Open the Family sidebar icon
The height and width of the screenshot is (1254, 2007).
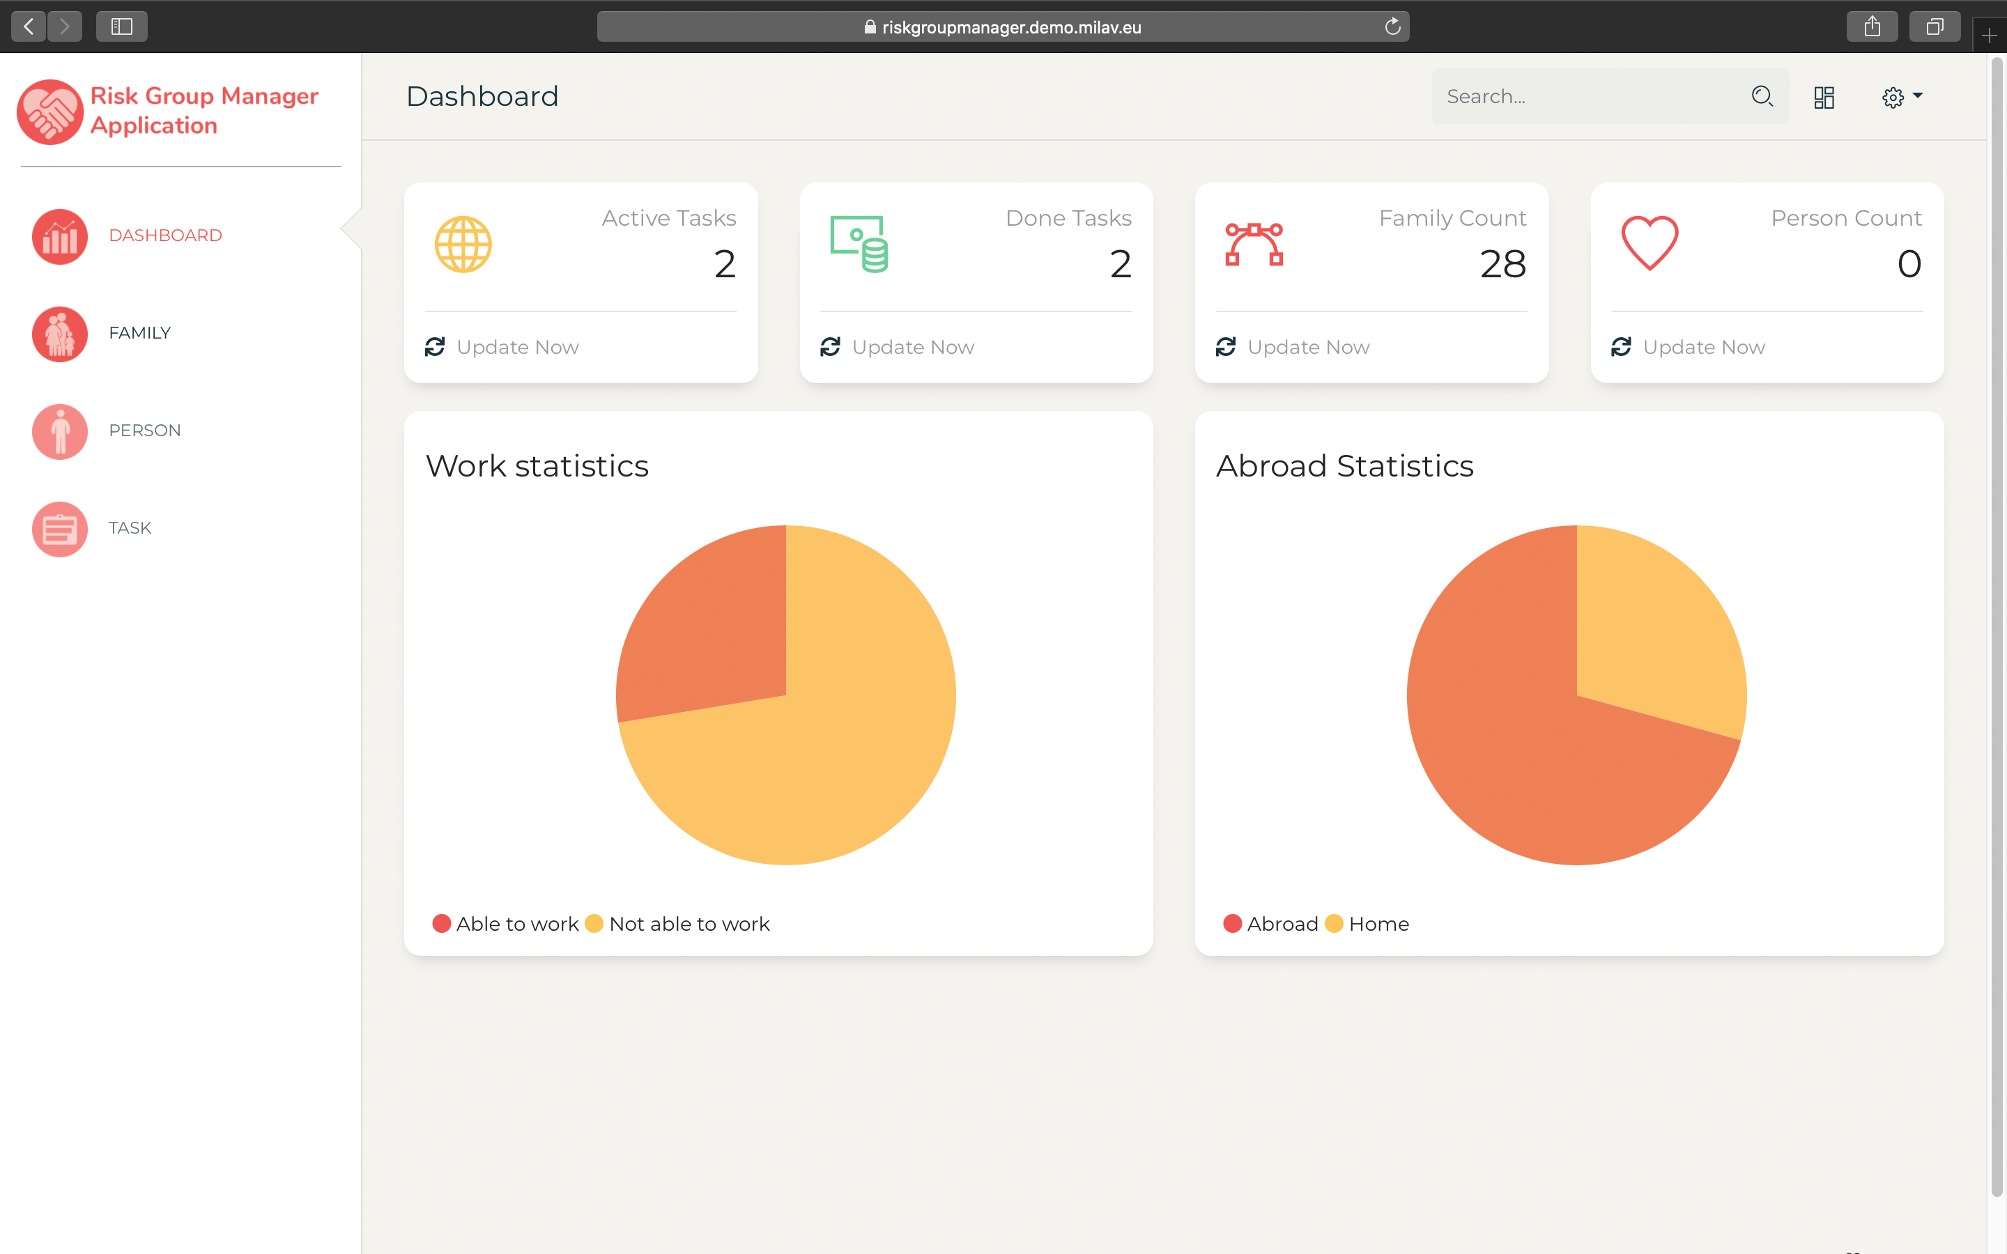(x=60, y=334)
